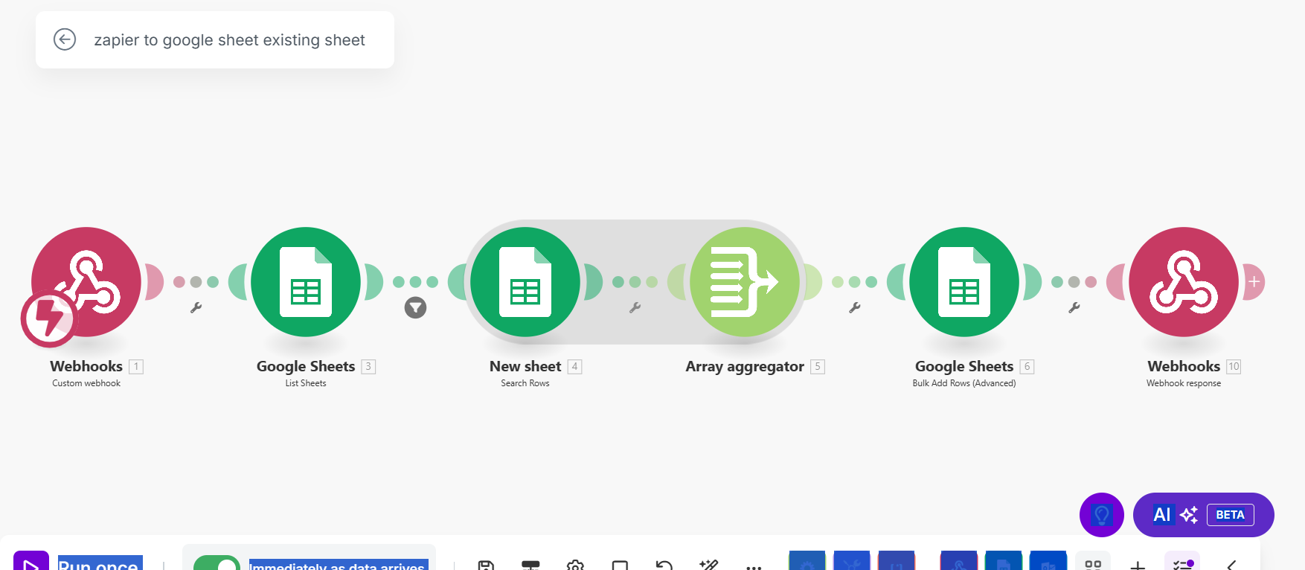Viewport: 1305px width, 570px height.
Task: Toggle the scenario scheduling switch
Action: coord(217,564)
